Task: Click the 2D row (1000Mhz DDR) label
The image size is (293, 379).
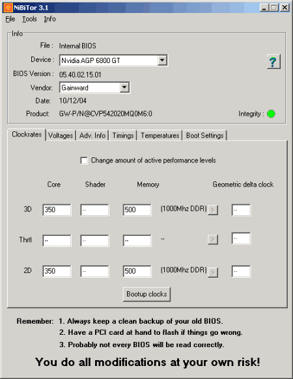Action: point(184,270)
